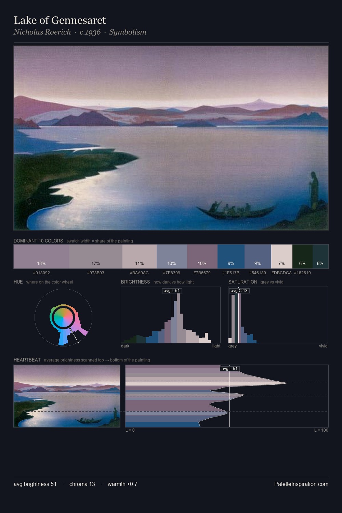Click the 'L = 0' axis label
Viewport: 342px width, 513px height.
click(x=130, y=430)
